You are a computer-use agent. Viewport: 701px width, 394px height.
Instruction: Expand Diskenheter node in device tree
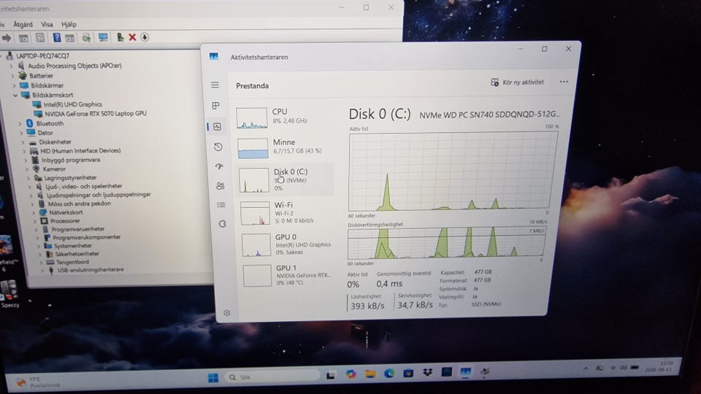pyautogui.click(x=23, y=142)
